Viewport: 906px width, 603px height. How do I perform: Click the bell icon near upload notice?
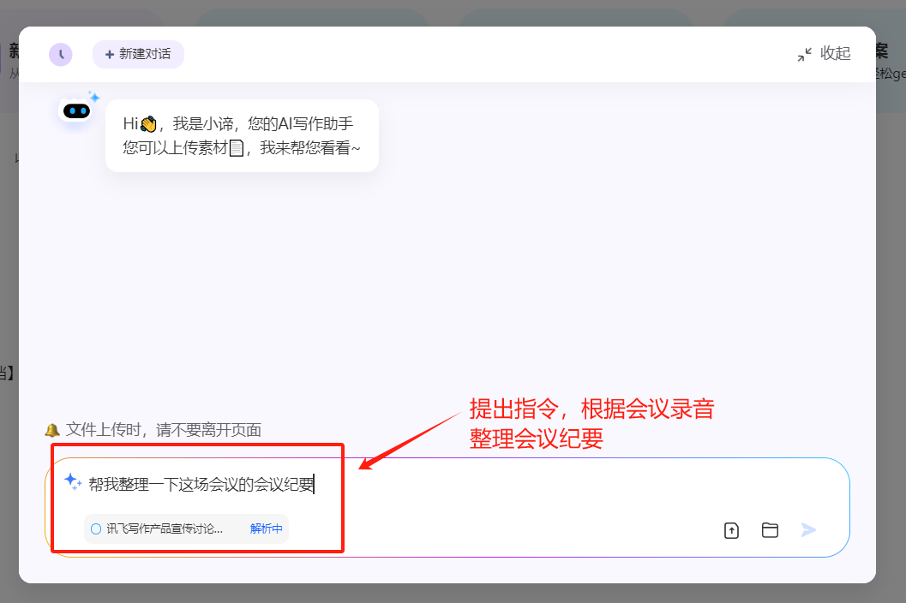52,430
